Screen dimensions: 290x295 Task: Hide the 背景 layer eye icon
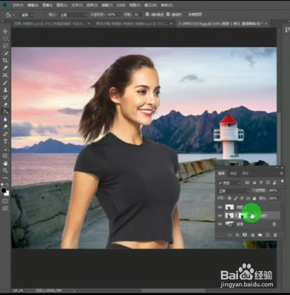tap(220, 224)
